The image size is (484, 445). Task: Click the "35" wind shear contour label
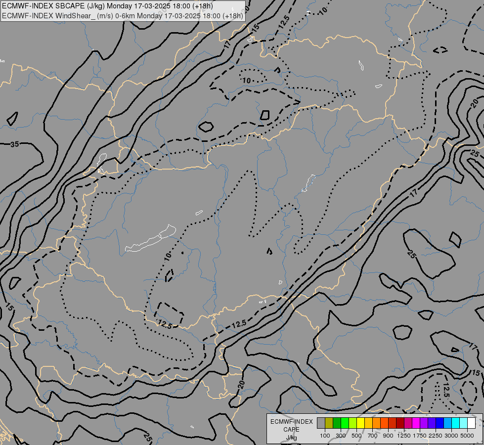click(x=14, y=144)
